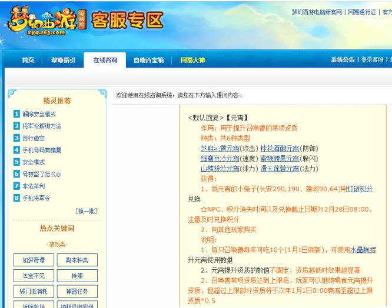
Task: Click the number 7 badge icon
Action: point(16,186)
